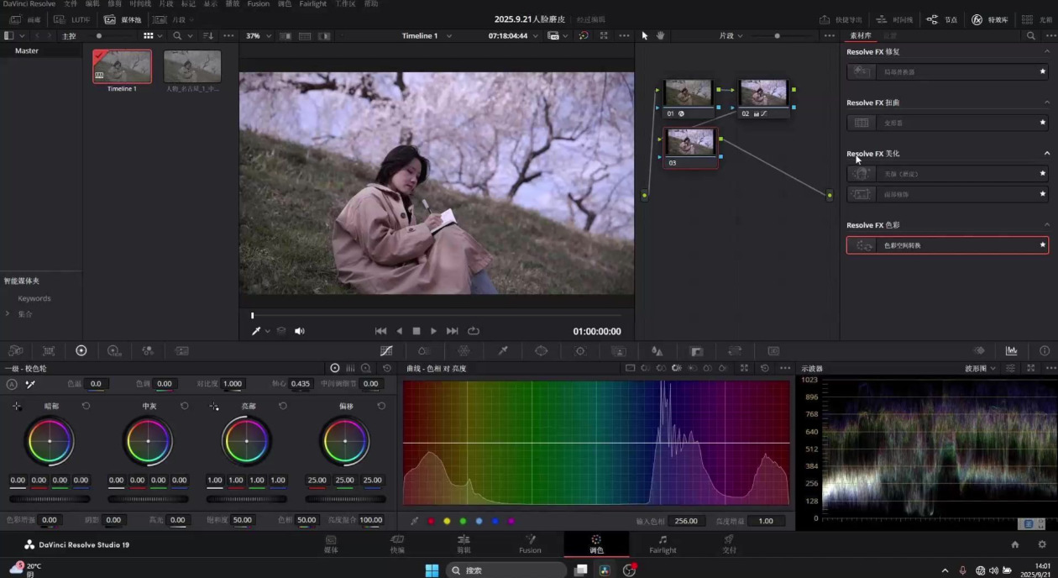Reset the 暗部 lift color wheel
The height and width of the screenshot is (578, 1058).
pos(86,406)
